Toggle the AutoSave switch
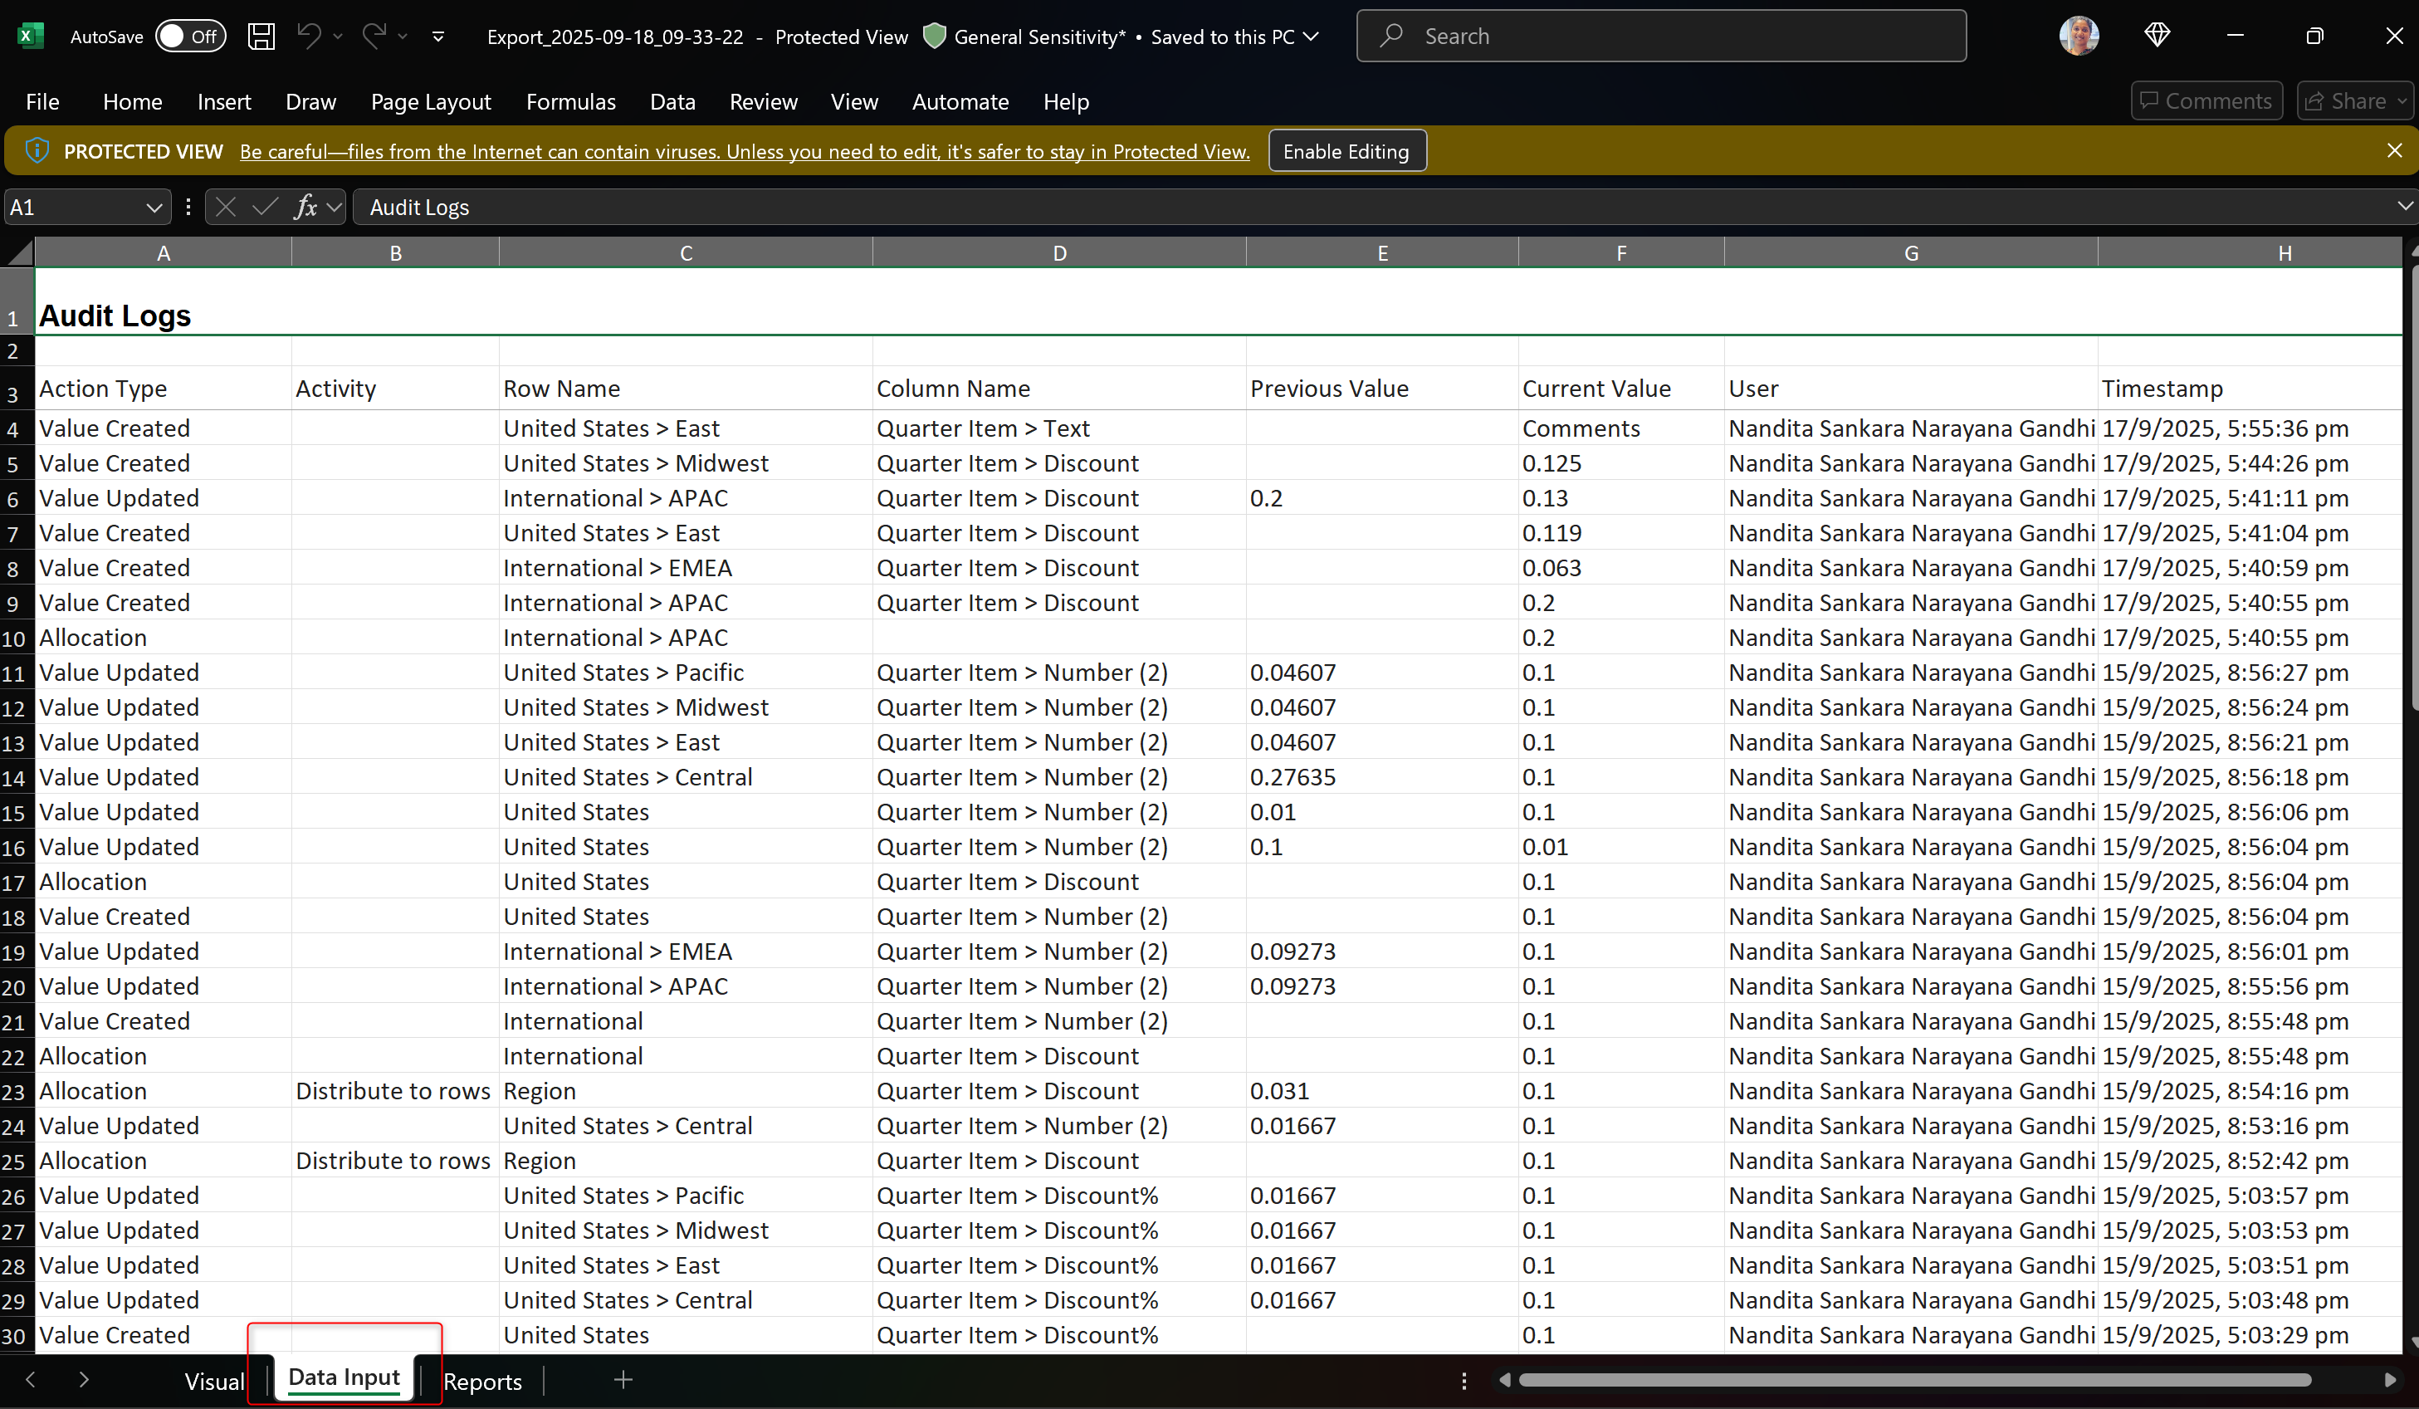 pos(190,37)
